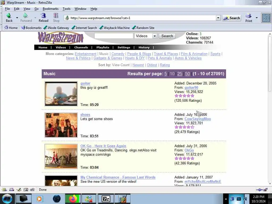The width and height of the screenshot is (272, 204).
Task: Click the grayed Forward arrow icon
Action: click(x=26, y=16)
